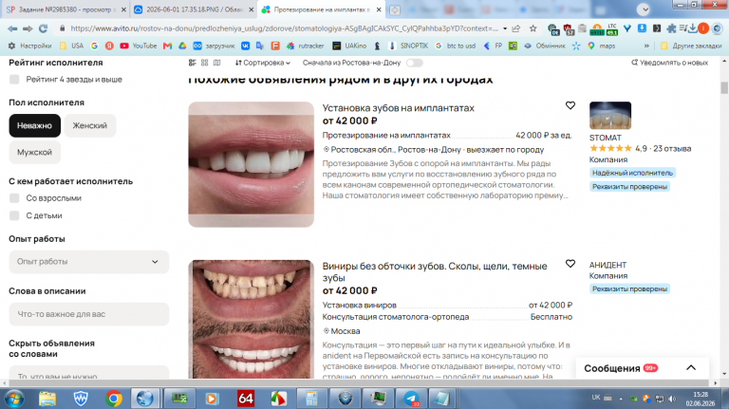Open YouTube bookmark
Viewport: 729px width, 409px height.
coord(138,46)
